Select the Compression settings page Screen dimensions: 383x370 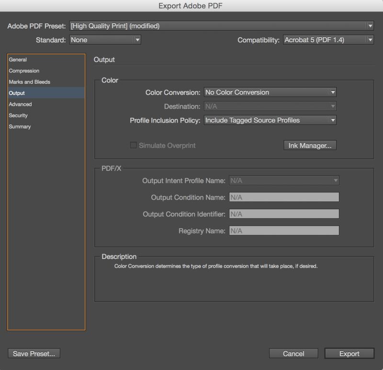(x=23, y=70)
